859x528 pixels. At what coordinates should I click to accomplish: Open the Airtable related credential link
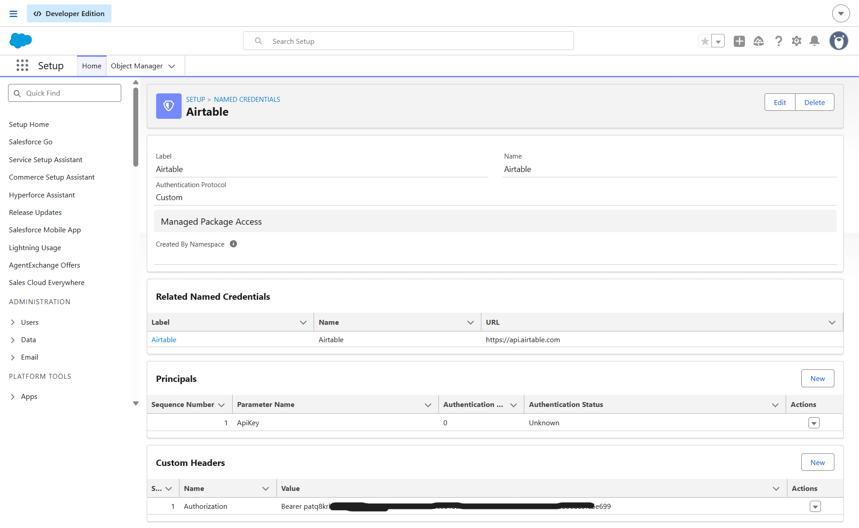point(164,339)
